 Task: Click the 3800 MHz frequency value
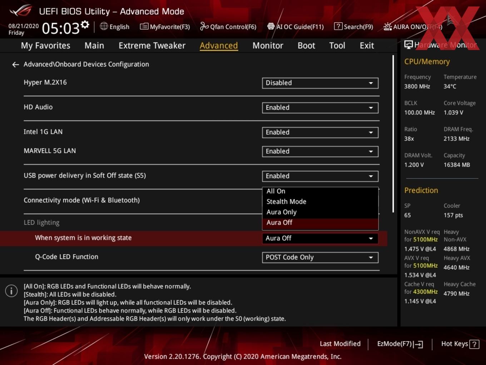[x=417, y=86]
